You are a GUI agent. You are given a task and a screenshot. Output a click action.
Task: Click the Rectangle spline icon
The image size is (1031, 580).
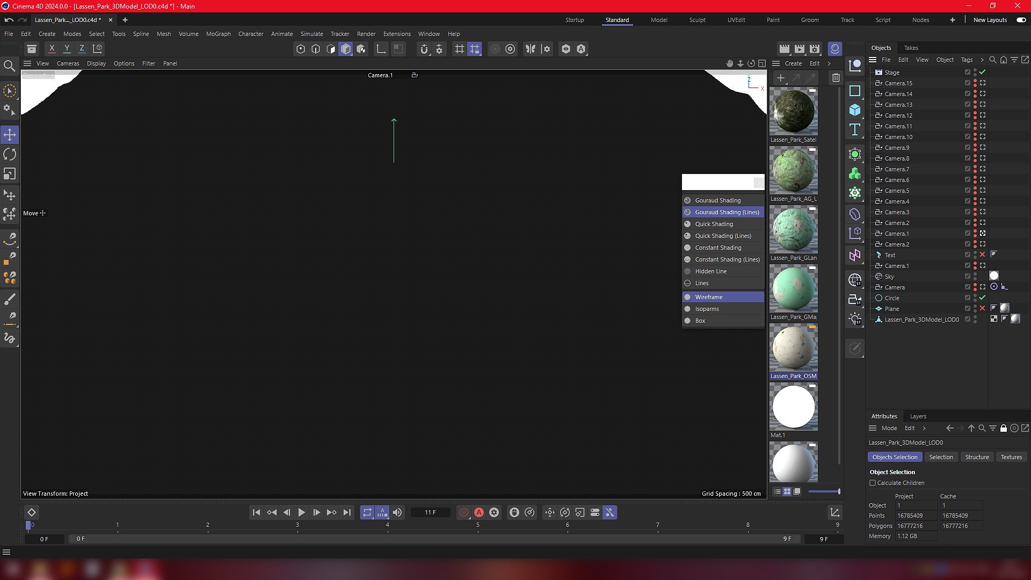pyautogui.click(x=855, y=91)
